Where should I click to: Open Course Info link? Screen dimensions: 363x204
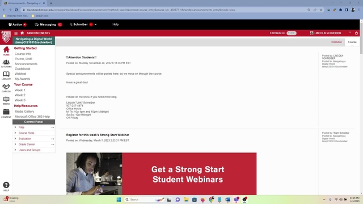(23, 54)
